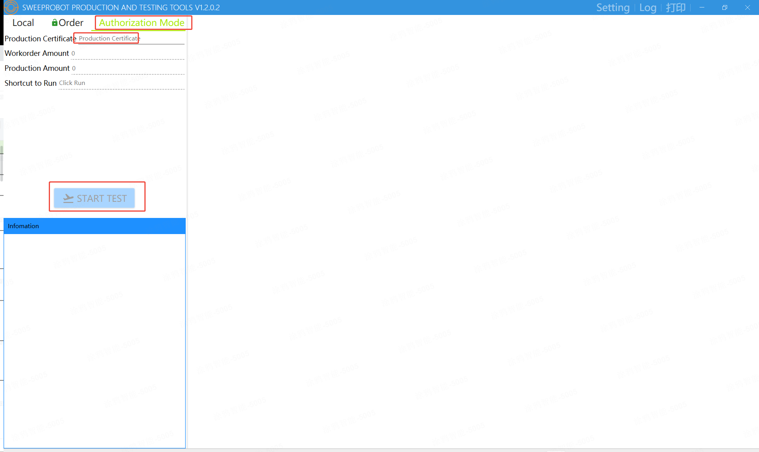Focus the Production Certificate input field

pyautogui.click(x=131, y=39)
